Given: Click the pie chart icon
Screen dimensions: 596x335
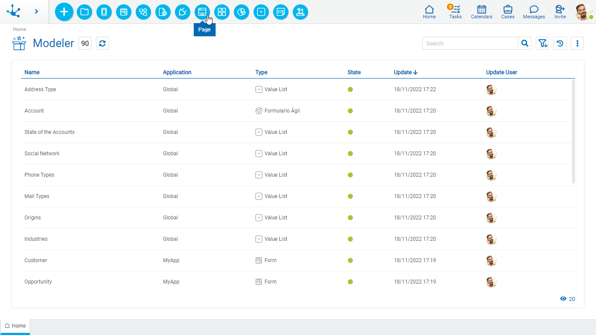Looking at the screenshot, I should [241, 12].
